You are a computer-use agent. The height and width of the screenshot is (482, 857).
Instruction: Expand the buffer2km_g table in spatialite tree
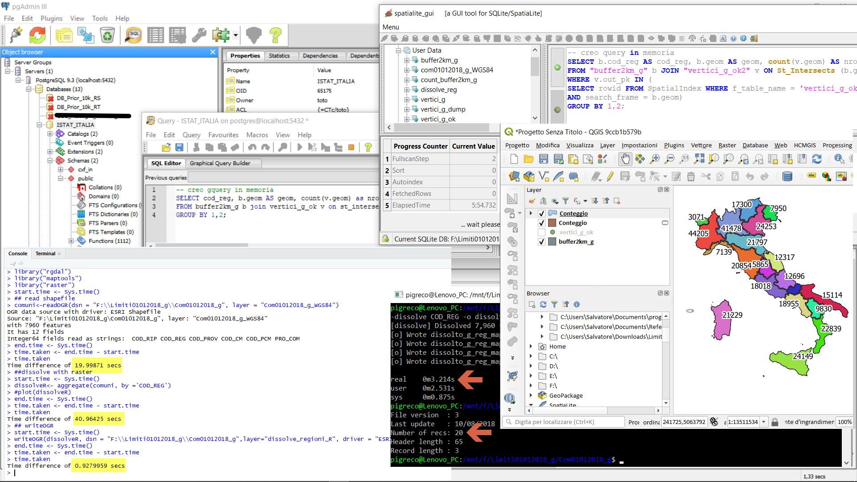pos(407,60)
